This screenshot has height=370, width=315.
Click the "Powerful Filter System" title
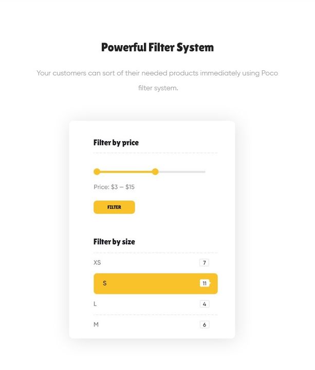[x=157, y=48]
